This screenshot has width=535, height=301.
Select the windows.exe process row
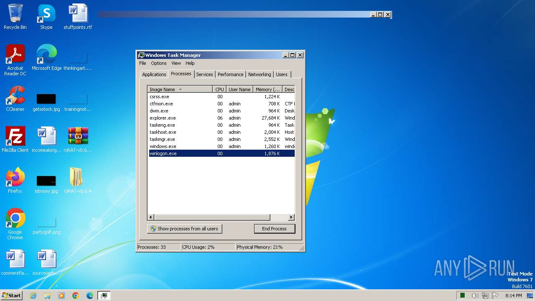(222, 146)
